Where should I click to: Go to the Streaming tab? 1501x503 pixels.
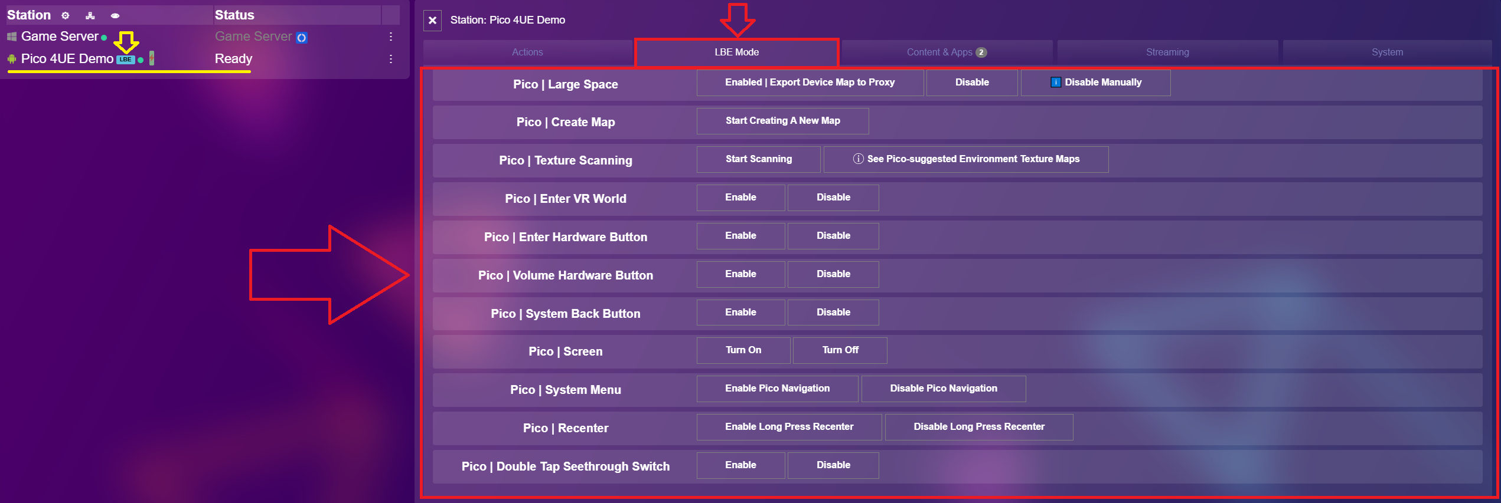tap(1167, 52)
